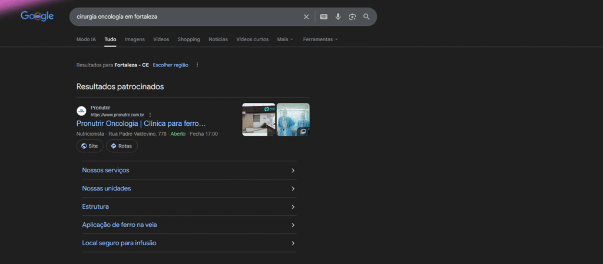
Task: Clear the search box with X icon
Action: tap(306, 17)
